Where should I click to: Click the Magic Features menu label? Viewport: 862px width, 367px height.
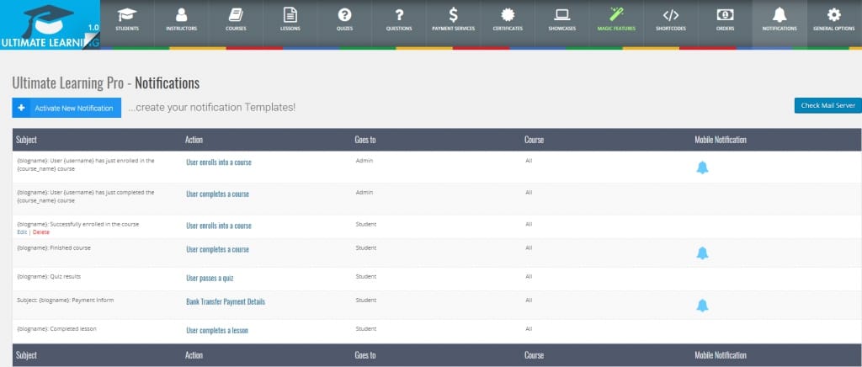(x=616, y=29)
